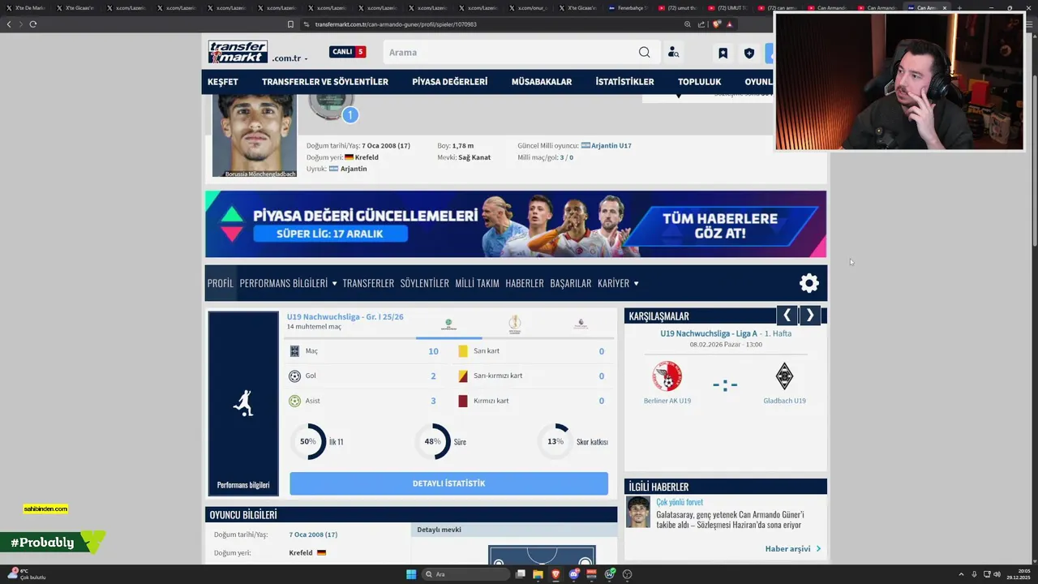Select the first competition logo tab
1038x584 pixels.
(x=448, y=324)
